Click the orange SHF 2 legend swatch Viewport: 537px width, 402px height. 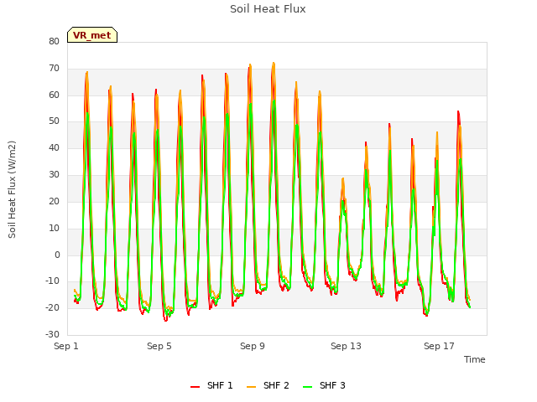click(x=251, y=386)
